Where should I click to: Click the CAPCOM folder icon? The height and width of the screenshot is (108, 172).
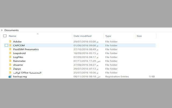click(x=10, y=45)
